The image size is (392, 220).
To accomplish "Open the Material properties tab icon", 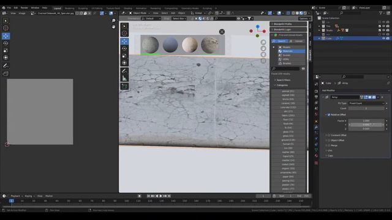I will [x=316, y=156].
